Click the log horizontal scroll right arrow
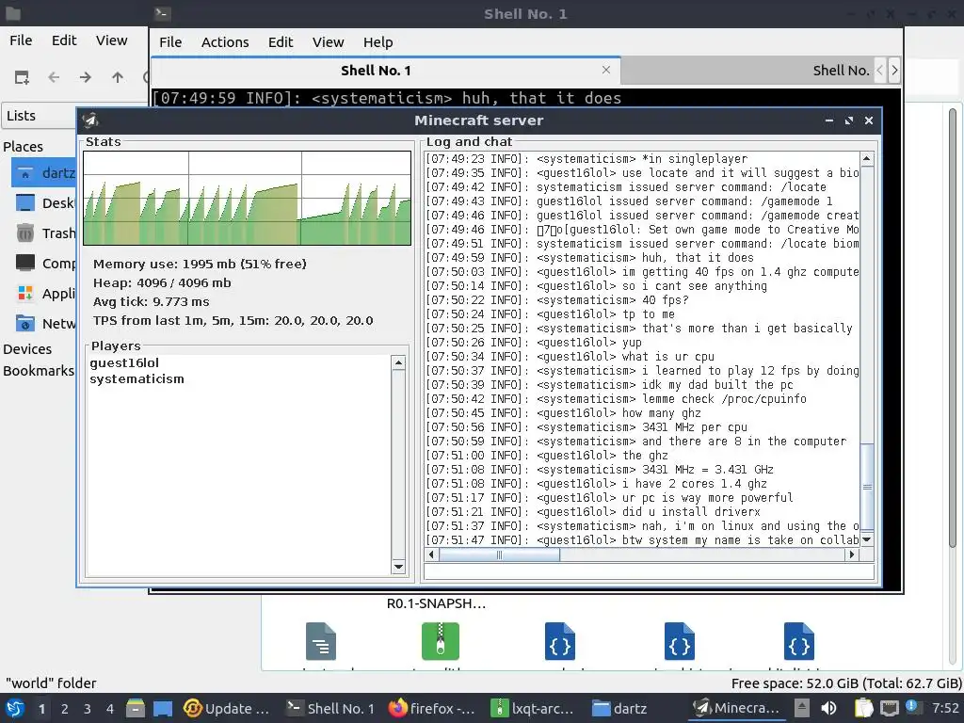This screenshot has height=723, width=964. [851, 554]
